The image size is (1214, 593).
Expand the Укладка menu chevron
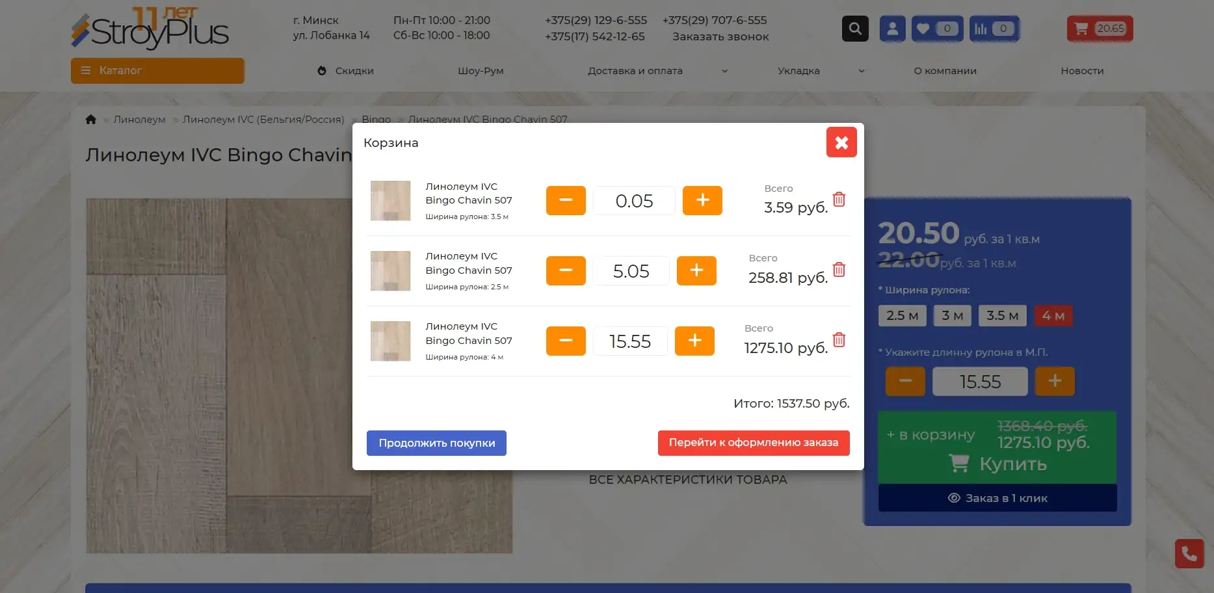click(862, 71)
